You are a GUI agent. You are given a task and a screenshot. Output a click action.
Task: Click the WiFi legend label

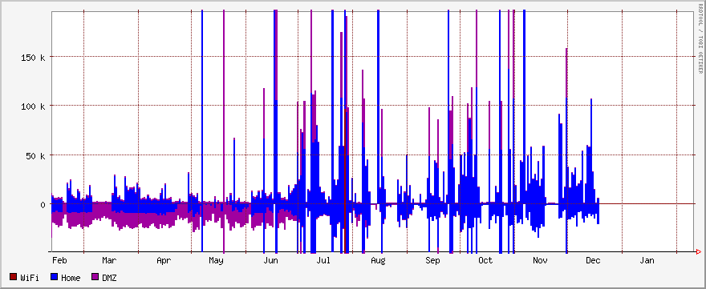point(30,278)
